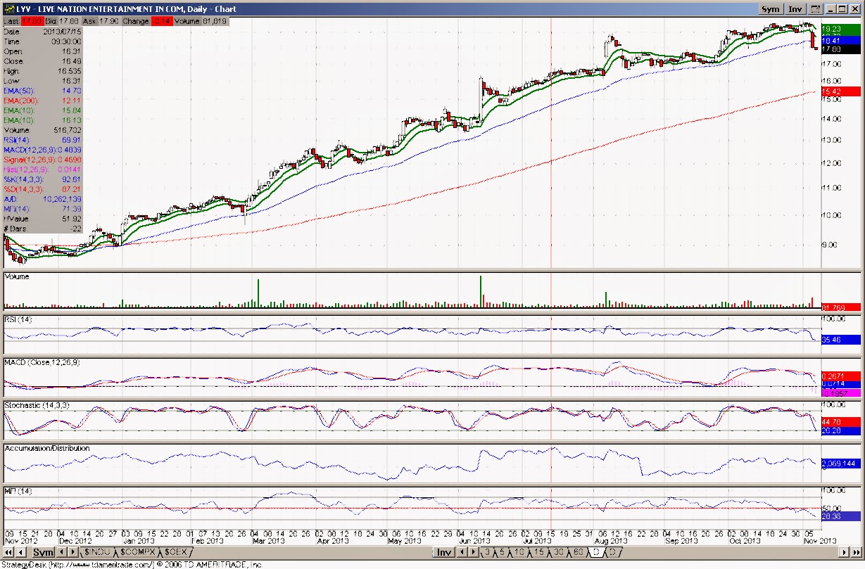The height and width of the screenshot is (569, 865).
Task: Click the blue 20.36 money flow tag
Action: click(x=841, y=516)
